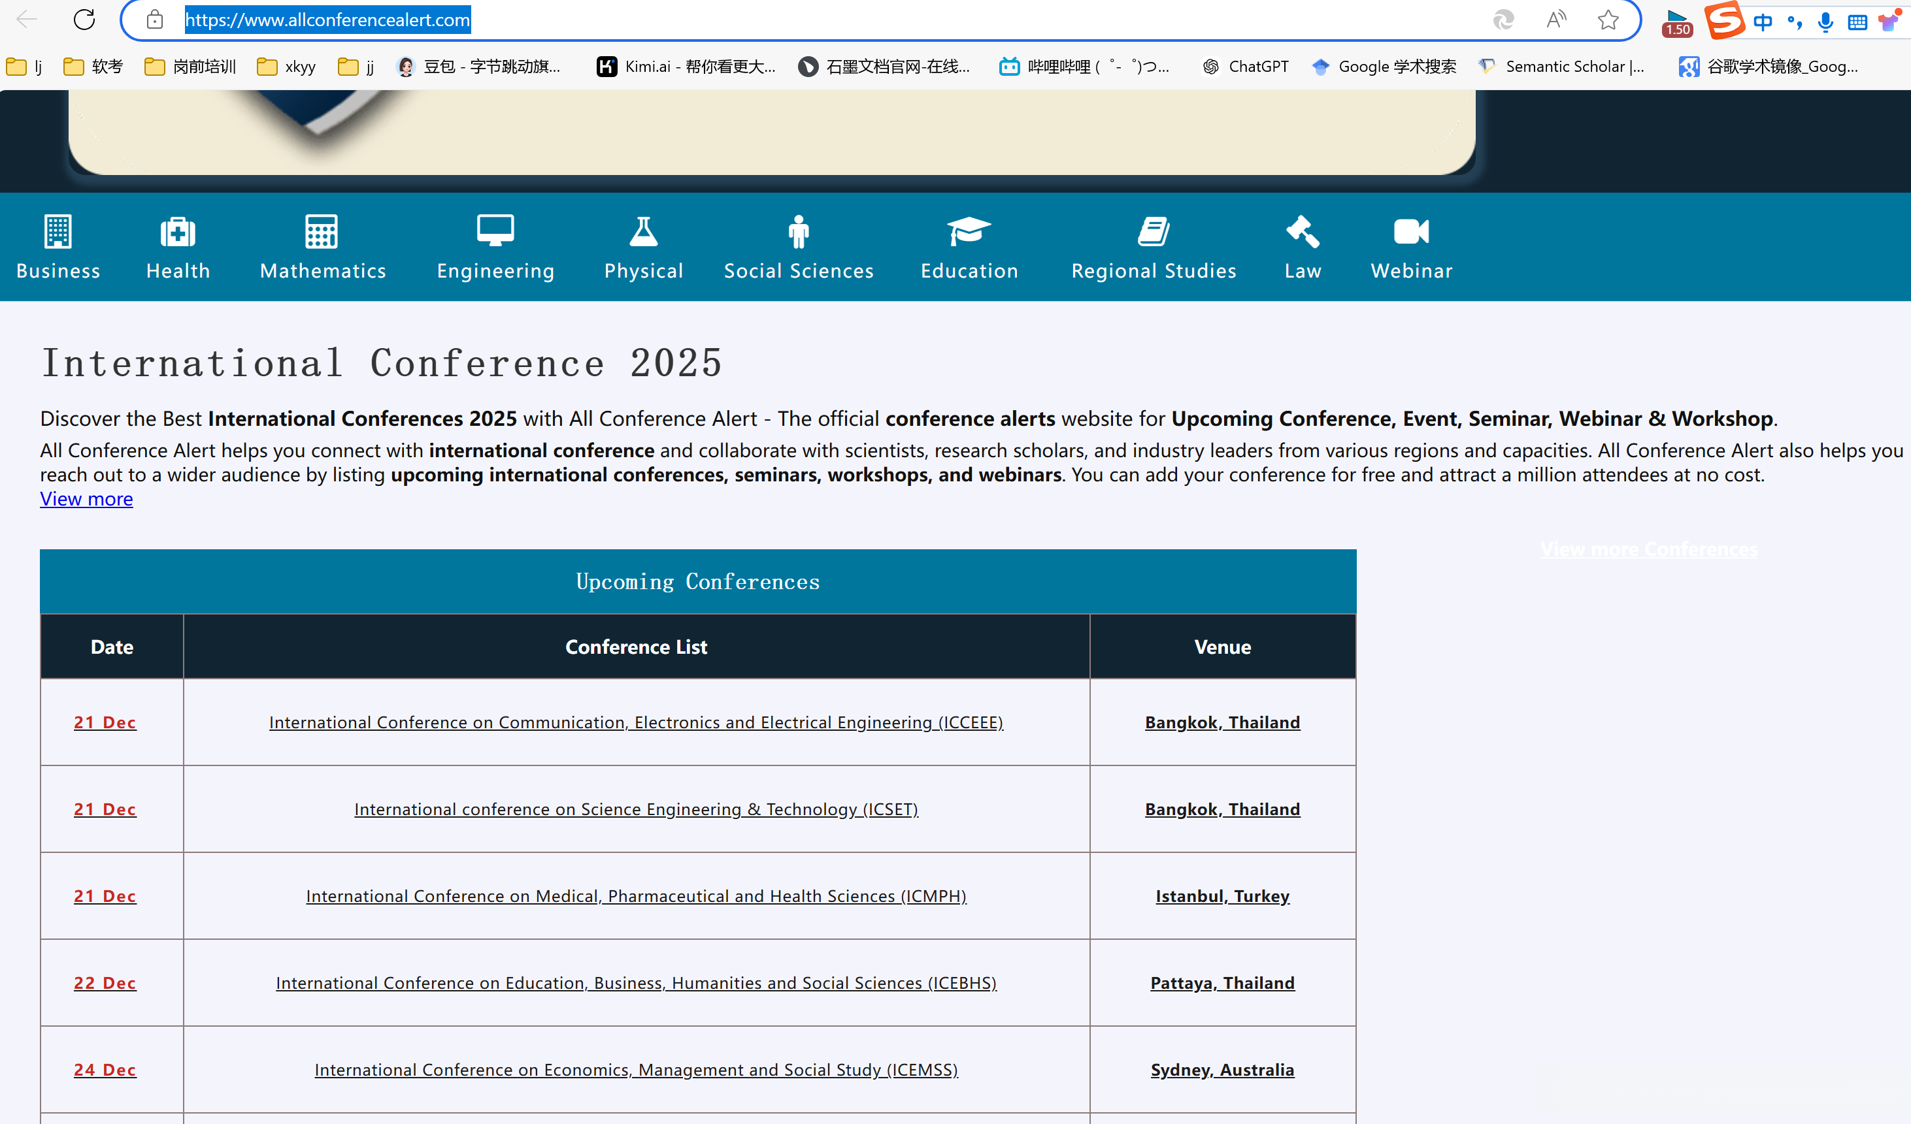Screen dimensions: 1911x1124
Task: Click the browser address bar URL
Action: click(327, 20)
